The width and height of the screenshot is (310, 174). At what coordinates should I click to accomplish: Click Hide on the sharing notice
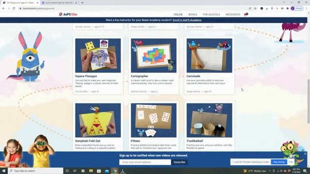(x=291, y=162)
